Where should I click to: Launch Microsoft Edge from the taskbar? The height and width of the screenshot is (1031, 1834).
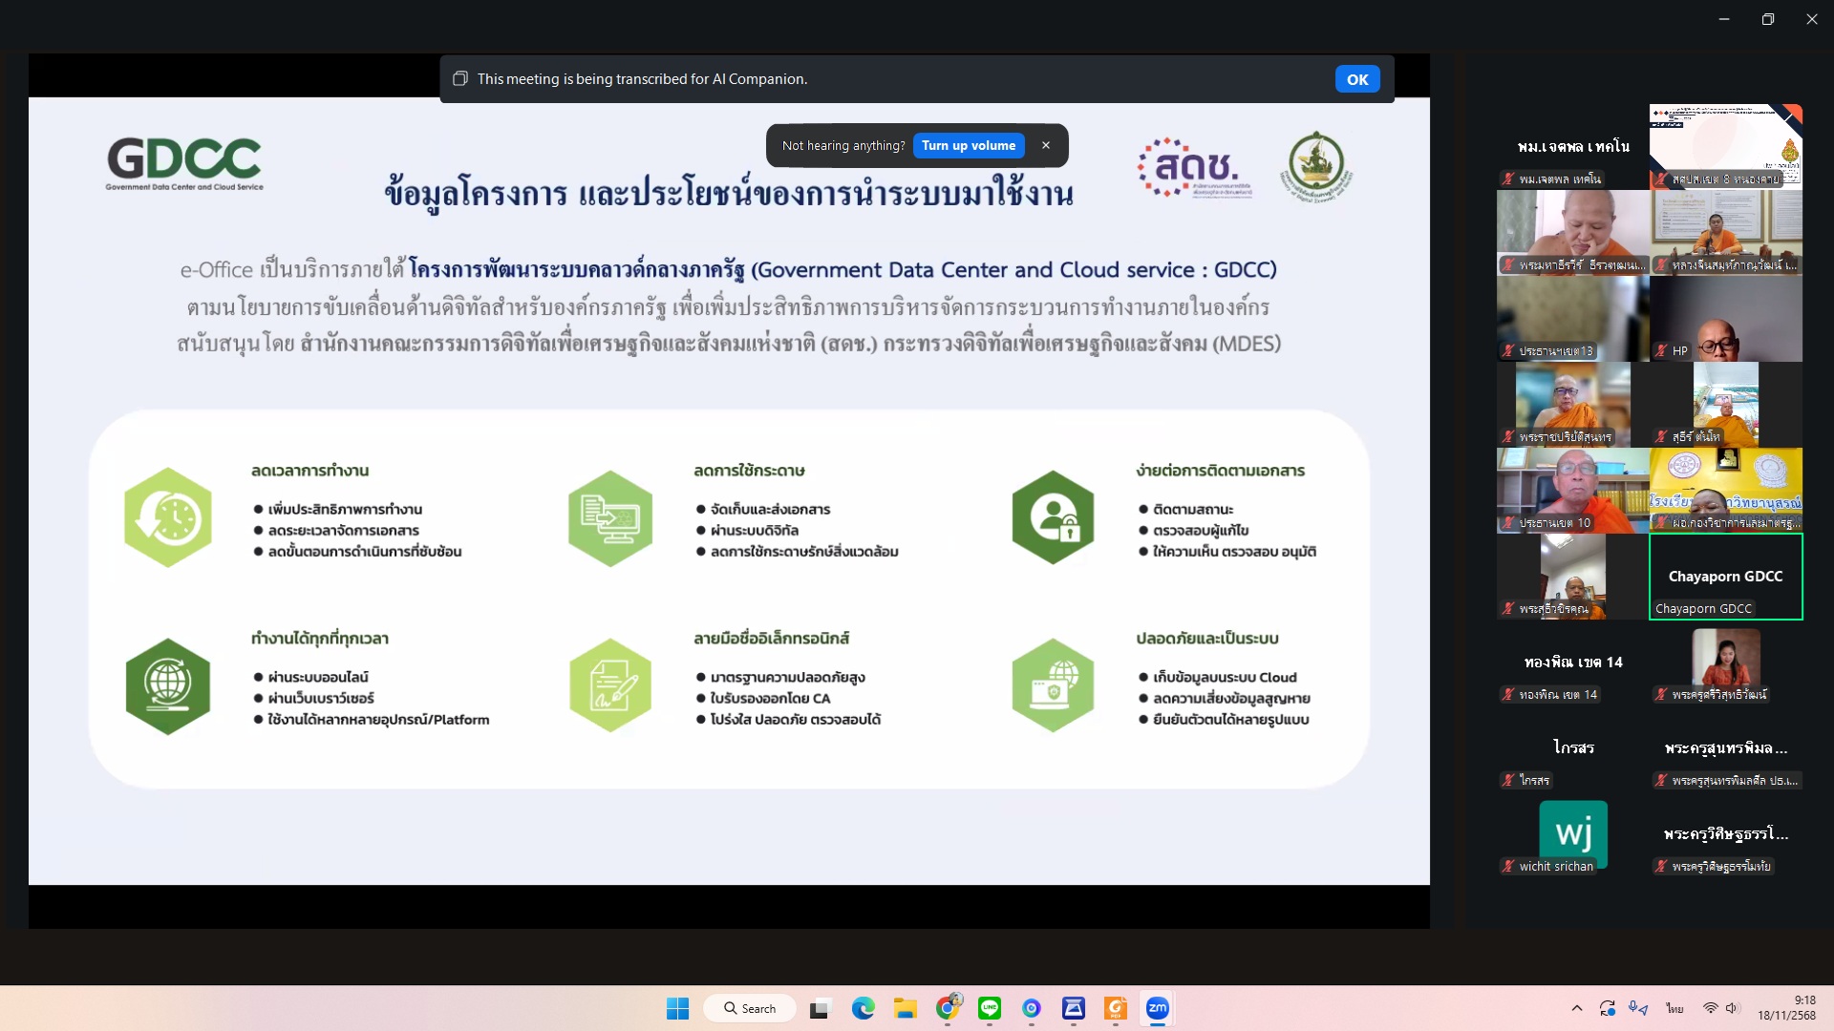(x=864, y=1008)
